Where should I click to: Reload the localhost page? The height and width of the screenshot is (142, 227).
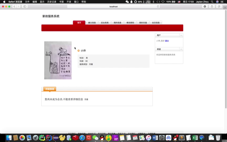pyautogui.click(x=158, y=6)
